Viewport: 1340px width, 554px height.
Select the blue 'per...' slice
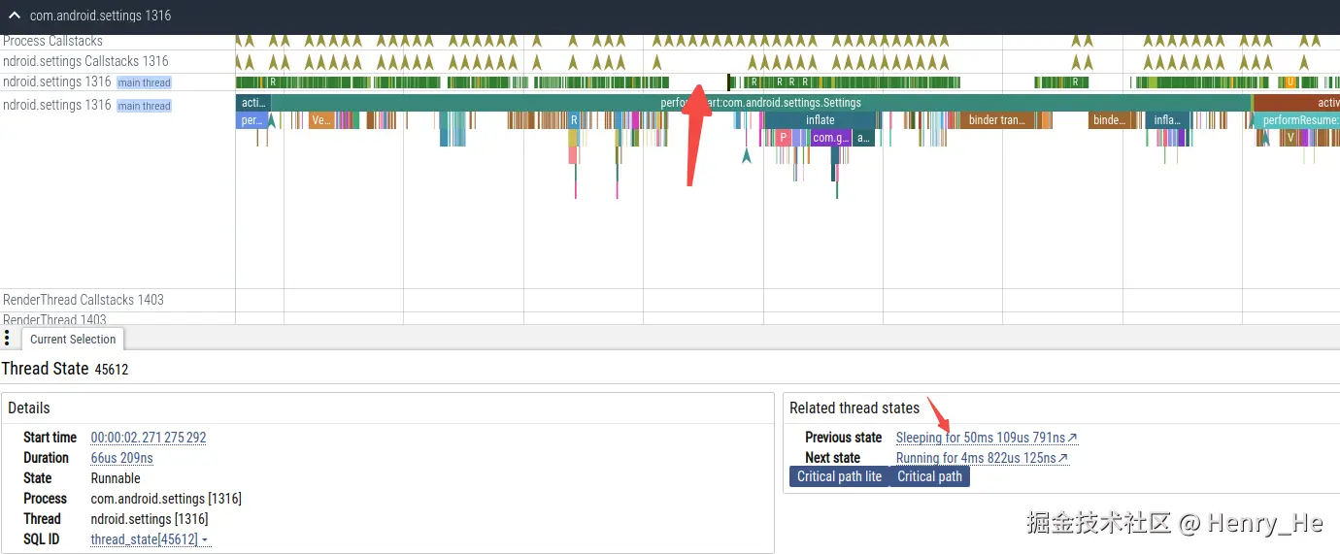tap(251, 120)
